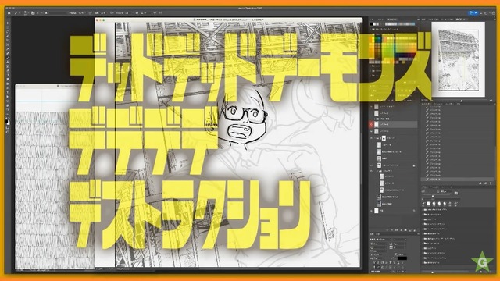Click the Navigator zoom-in mountain icon
This screenshot has width=500, height=281.
(x=491, y=101)
